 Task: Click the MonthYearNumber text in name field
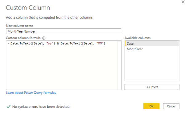tap(22, 31)
